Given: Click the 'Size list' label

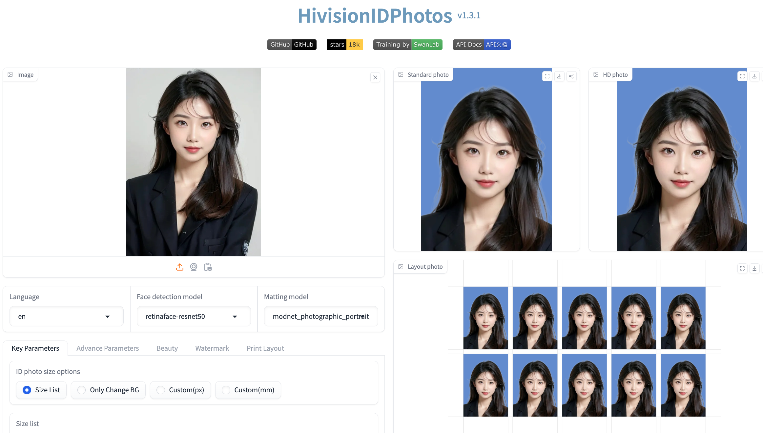Looking at the screenshot, I should tap(28, 423).
